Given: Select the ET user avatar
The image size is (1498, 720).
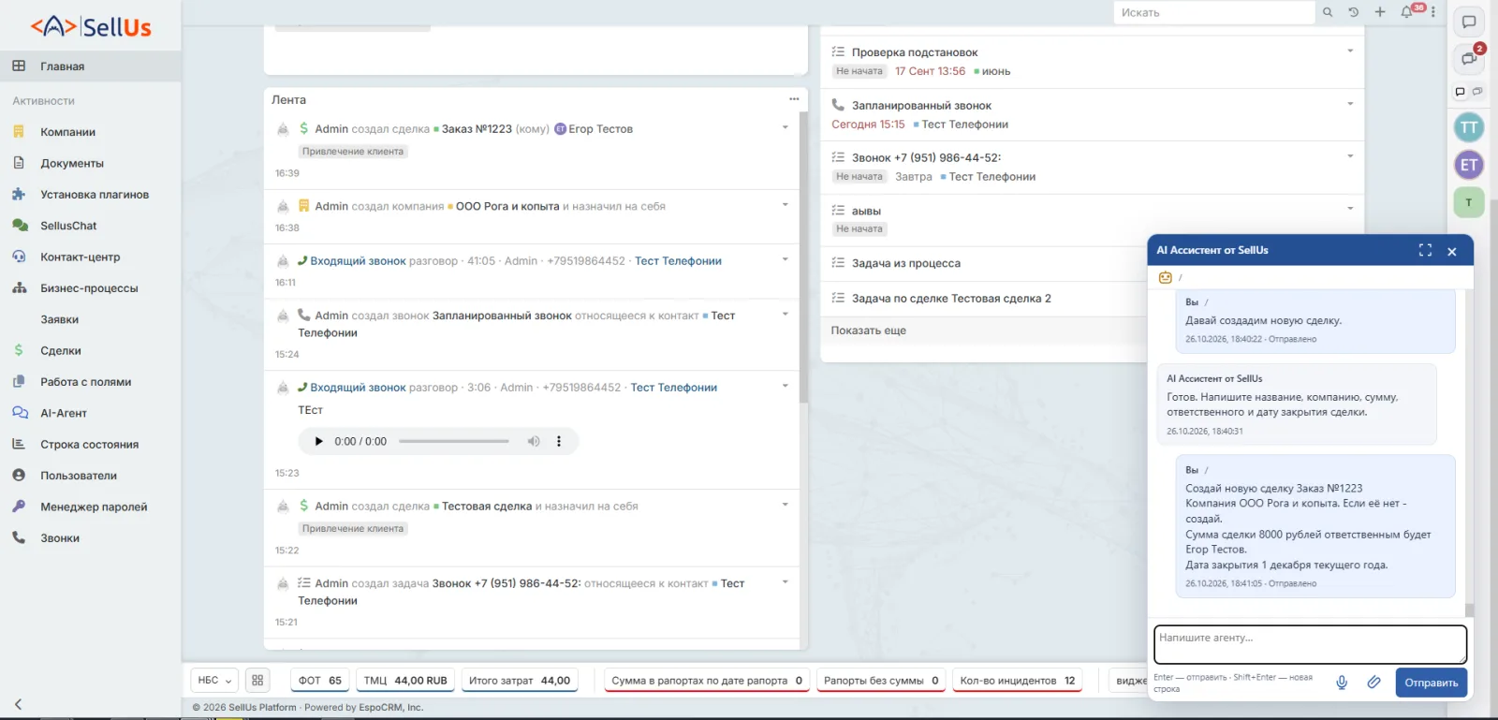Looking at the screenshot, I should (x=1469, y=165).
